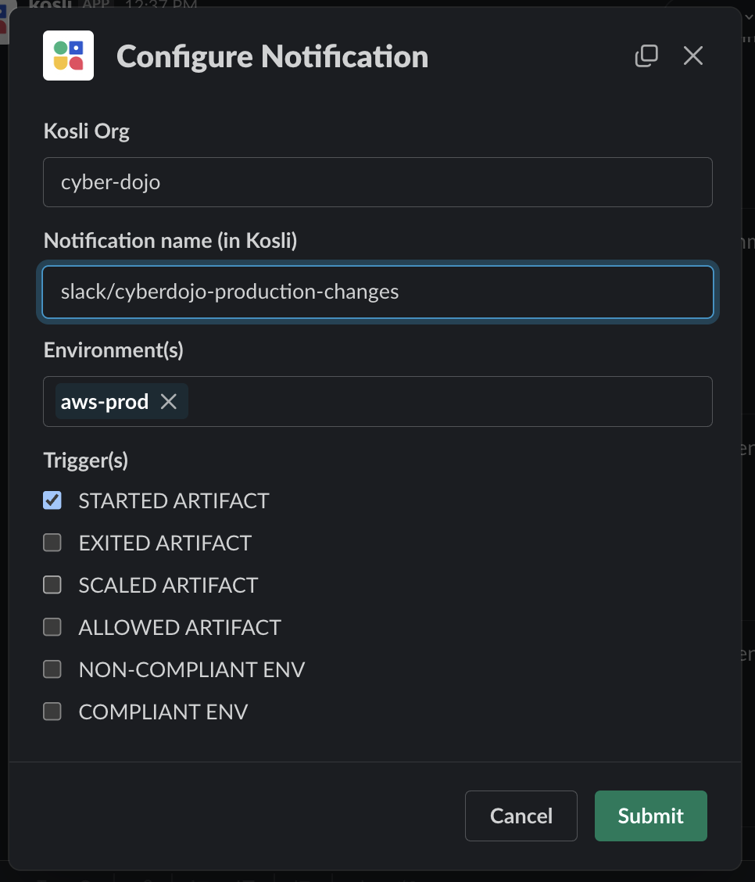Click the Configure Notification title
Image resolution: width=755 pixels, height=882 pixels.
(272, 56)
